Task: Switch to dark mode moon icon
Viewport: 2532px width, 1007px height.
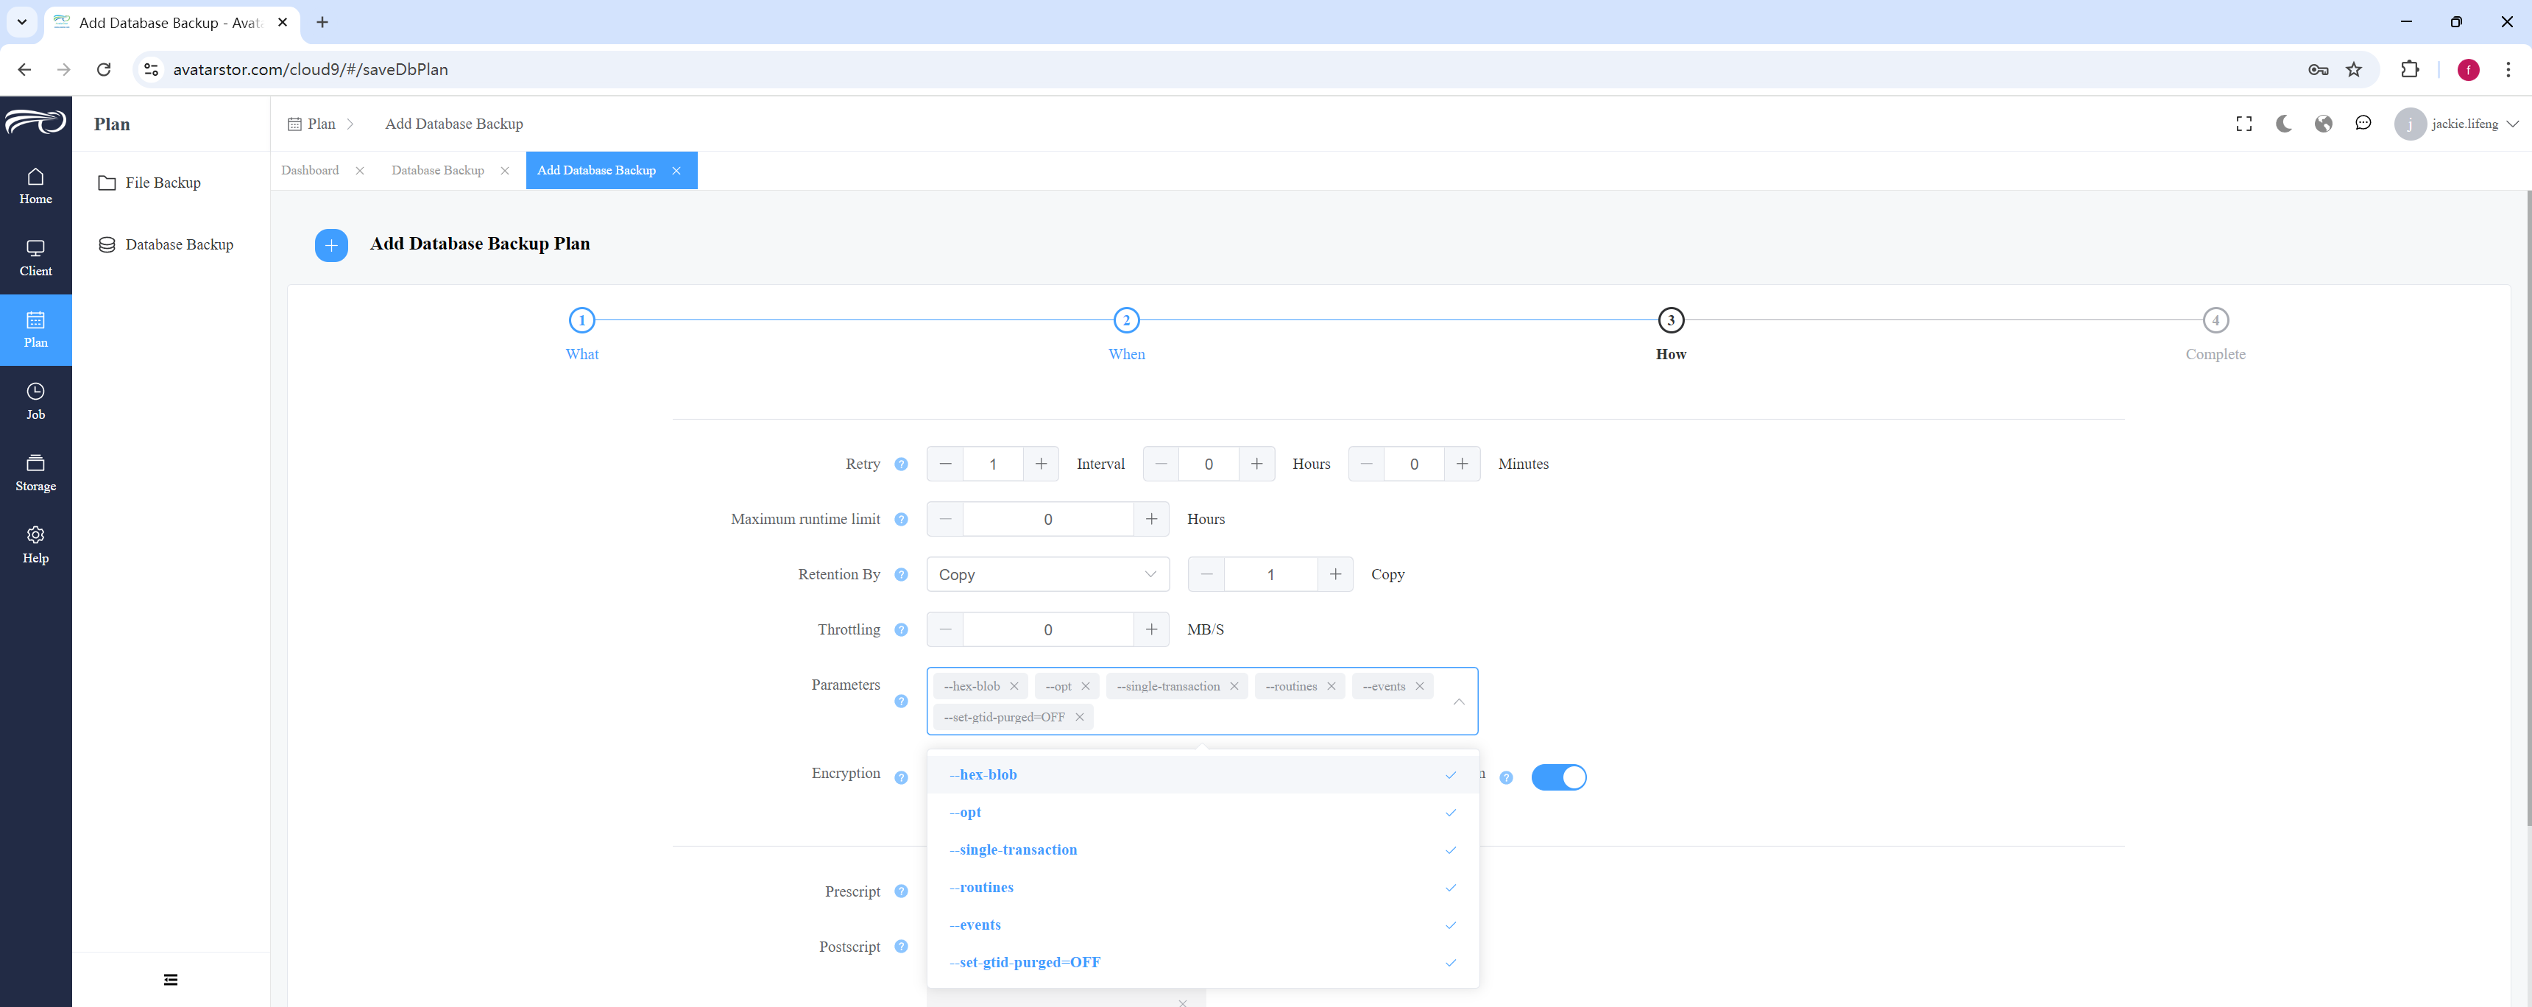Action: pyautogui.click(x=2283, y=124)
